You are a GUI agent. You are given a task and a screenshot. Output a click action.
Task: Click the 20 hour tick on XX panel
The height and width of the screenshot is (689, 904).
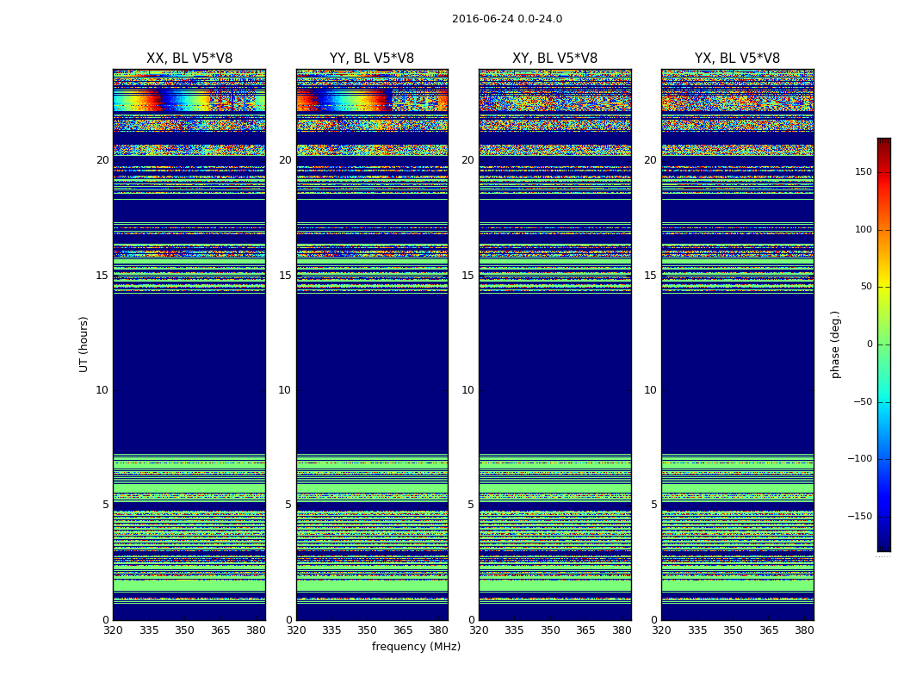click(x=102, y=160)
